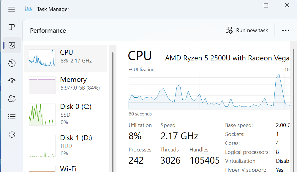Open the three-dot more options menu

(x=285, y=30)
